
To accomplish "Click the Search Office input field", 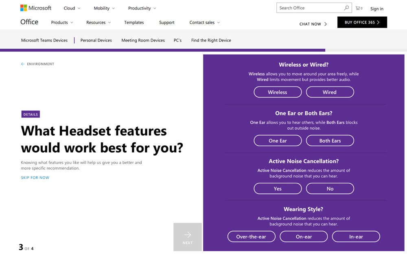I will [x=310, y=8].
